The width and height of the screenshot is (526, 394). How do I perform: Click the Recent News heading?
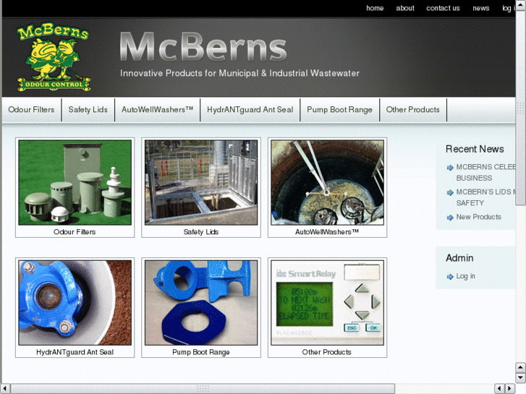tap(475, 149)
